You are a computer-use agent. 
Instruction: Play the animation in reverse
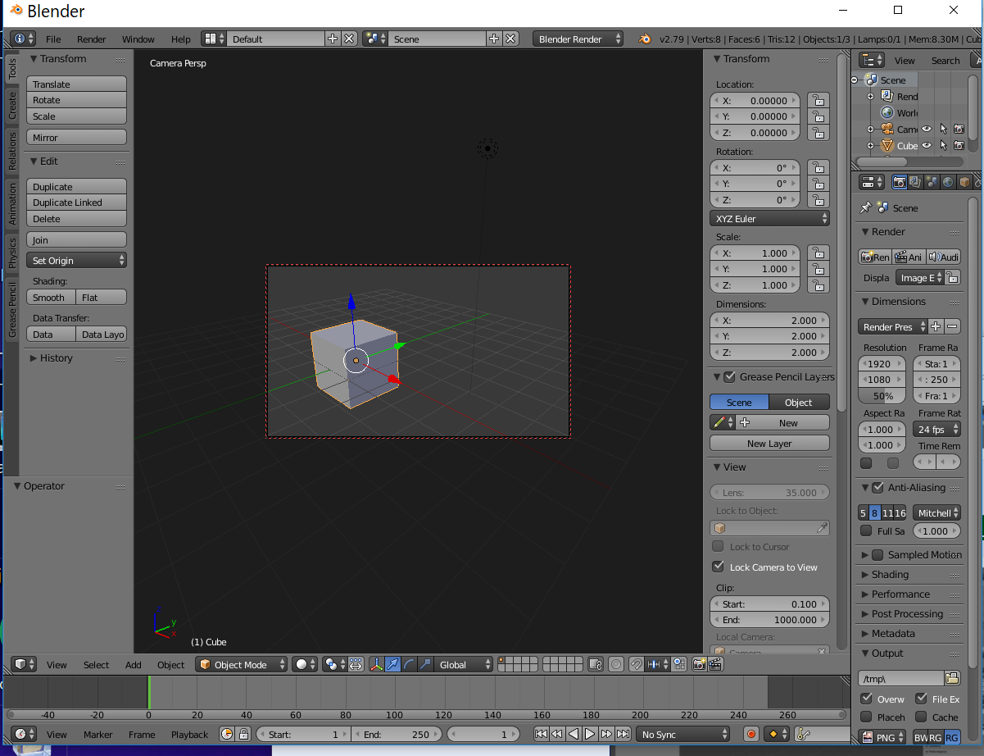pos(574,734)
